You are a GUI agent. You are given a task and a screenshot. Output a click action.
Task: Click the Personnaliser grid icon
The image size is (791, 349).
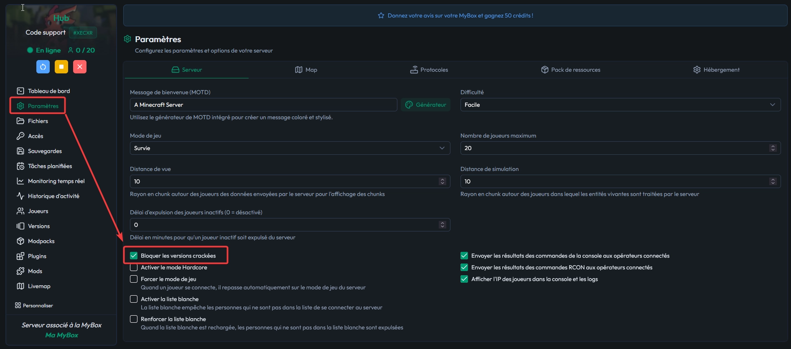point(18,306)
